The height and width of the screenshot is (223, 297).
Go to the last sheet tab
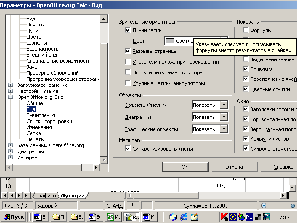(26, 195)
